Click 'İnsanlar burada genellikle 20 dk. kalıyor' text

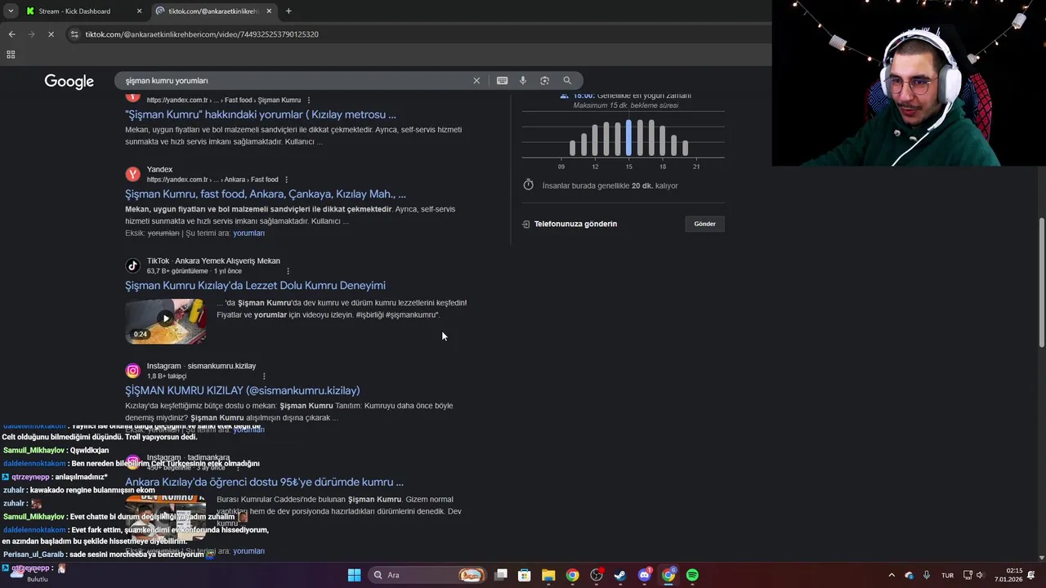point(610,186)
